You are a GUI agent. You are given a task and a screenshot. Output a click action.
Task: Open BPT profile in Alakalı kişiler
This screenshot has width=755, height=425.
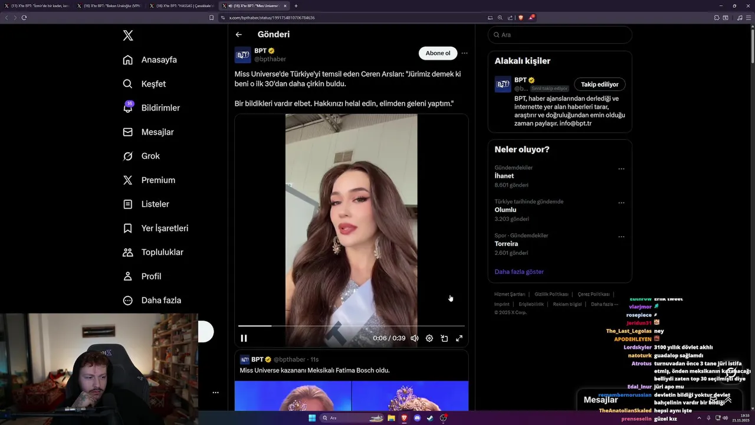[503, 84]
